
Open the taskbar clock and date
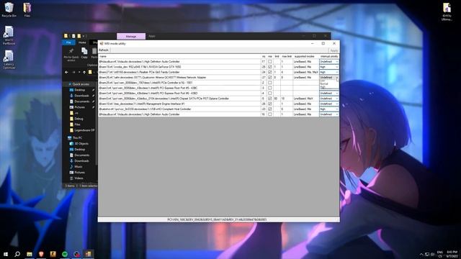tap(452, 254)
